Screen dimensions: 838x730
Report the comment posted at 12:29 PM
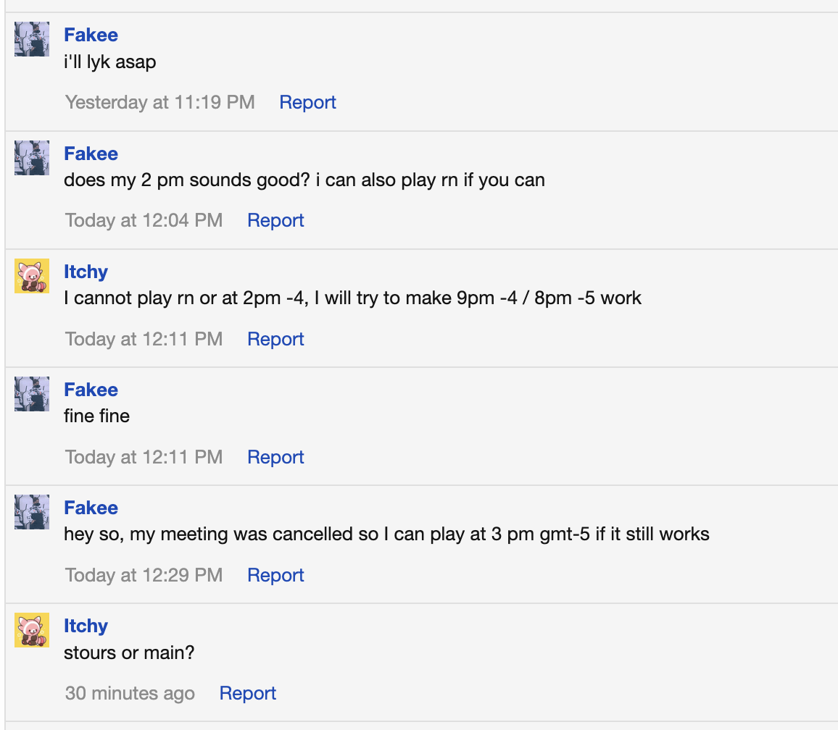275,575
